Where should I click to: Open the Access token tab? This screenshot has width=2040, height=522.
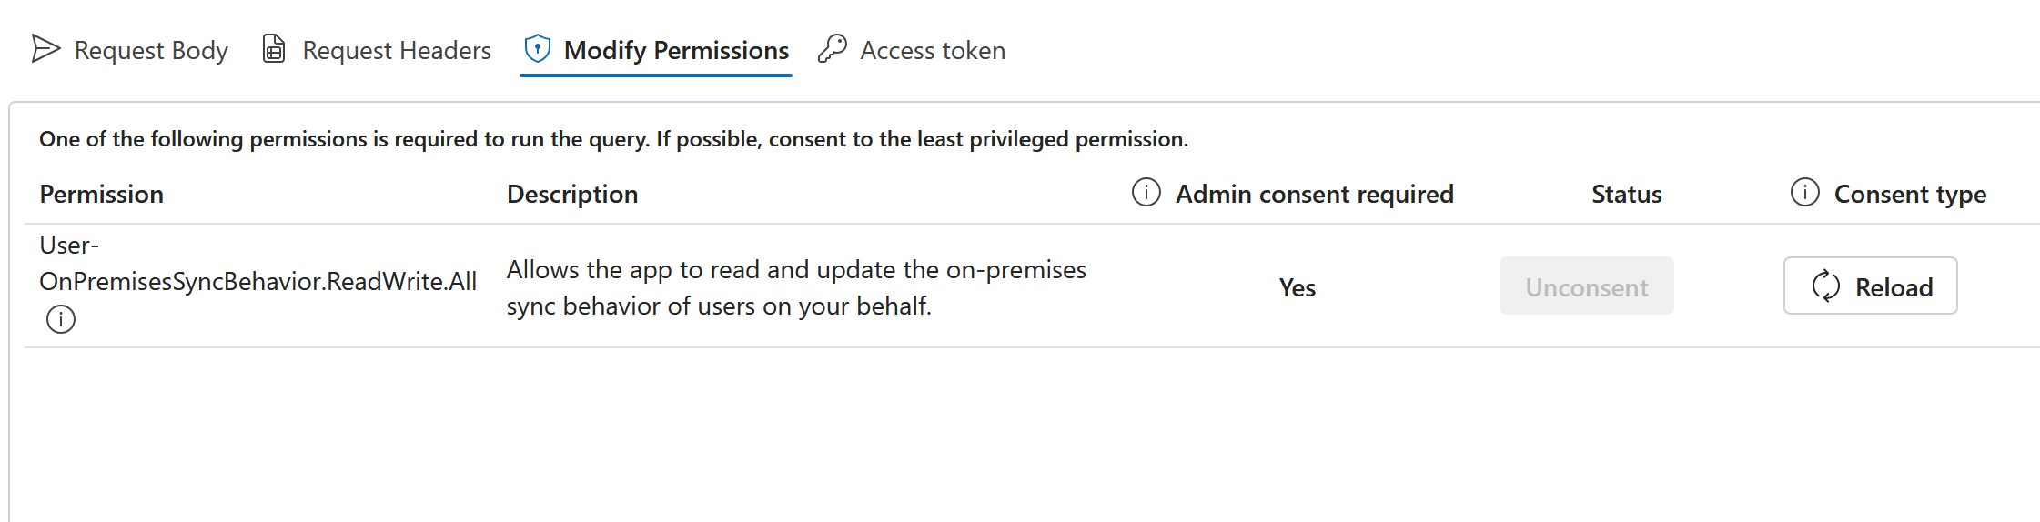pyautogui.click(x=933, y=51)
